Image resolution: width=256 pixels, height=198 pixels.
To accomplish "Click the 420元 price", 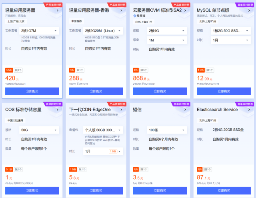I will (12, 78).
